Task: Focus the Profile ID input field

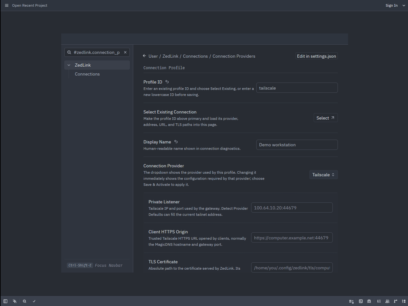Action: tap(297, 88)
